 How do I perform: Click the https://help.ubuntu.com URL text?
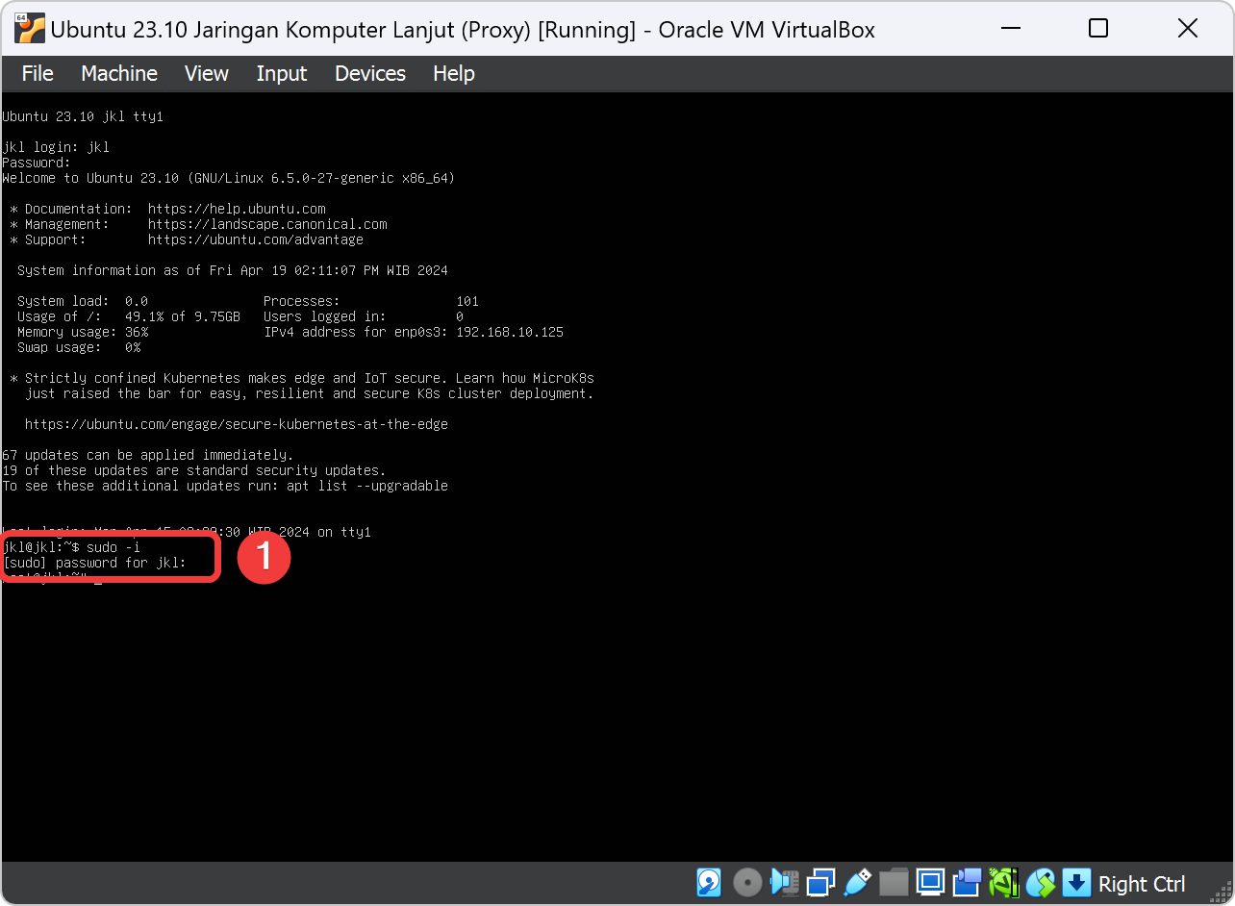(x=237, y=209)
